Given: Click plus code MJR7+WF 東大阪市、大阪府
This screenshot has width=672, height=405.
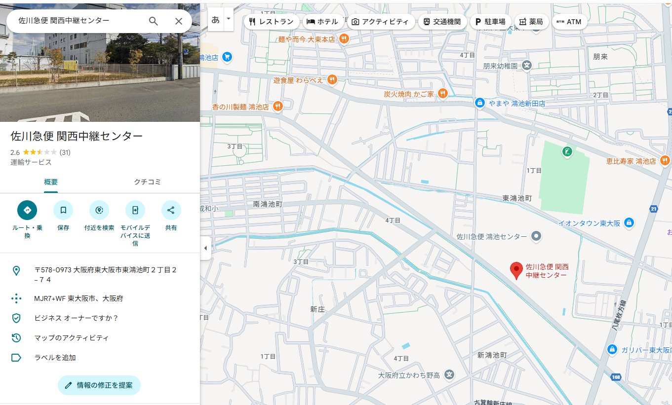Looking at the screenshot, I should (79, 298).
